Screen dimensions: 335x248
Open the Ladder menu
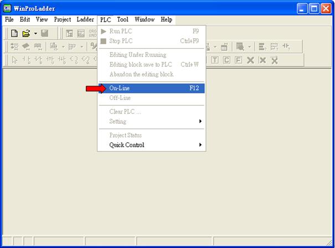(85, 19)
